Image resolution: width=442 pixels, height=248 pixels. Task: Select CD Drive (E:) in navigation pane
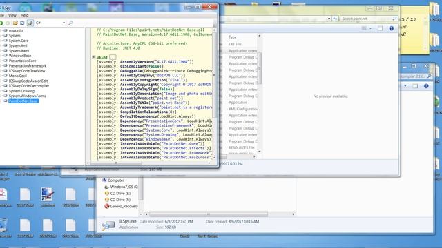(117, 193)
